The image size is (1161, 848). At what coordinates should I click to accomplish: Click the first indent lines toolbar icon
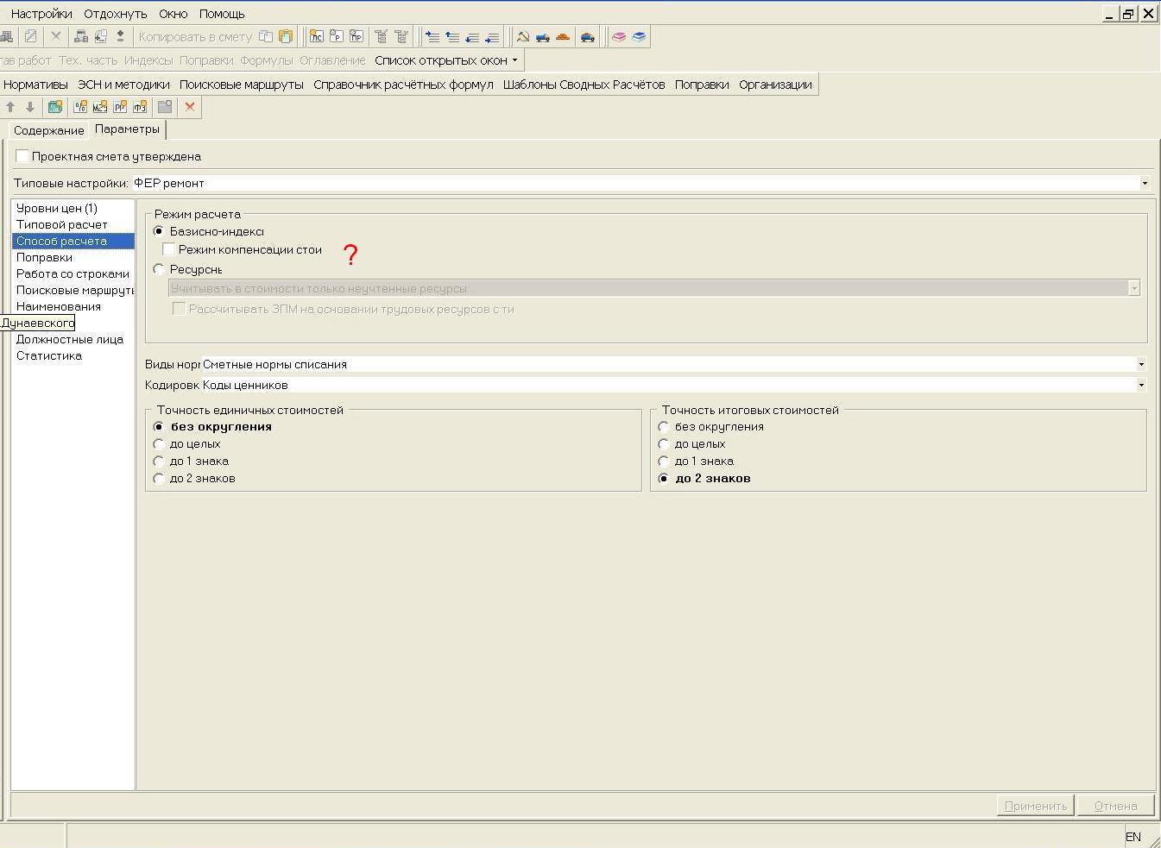pos(432,36)
